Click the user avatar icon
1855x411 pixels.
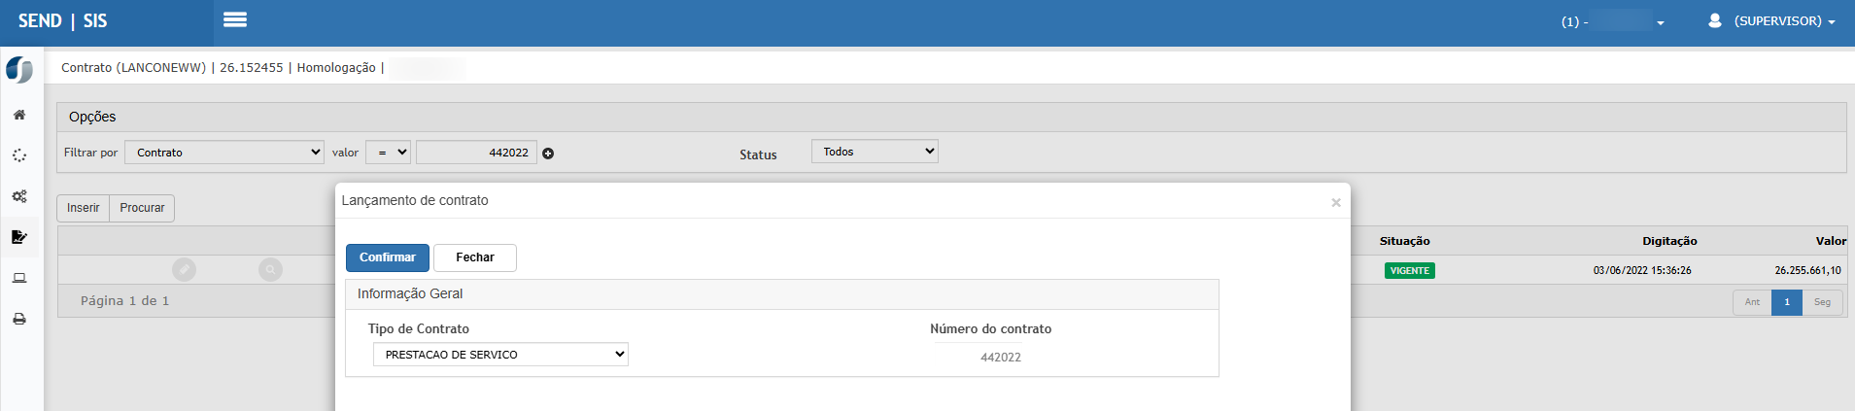tap(1715, 20)
